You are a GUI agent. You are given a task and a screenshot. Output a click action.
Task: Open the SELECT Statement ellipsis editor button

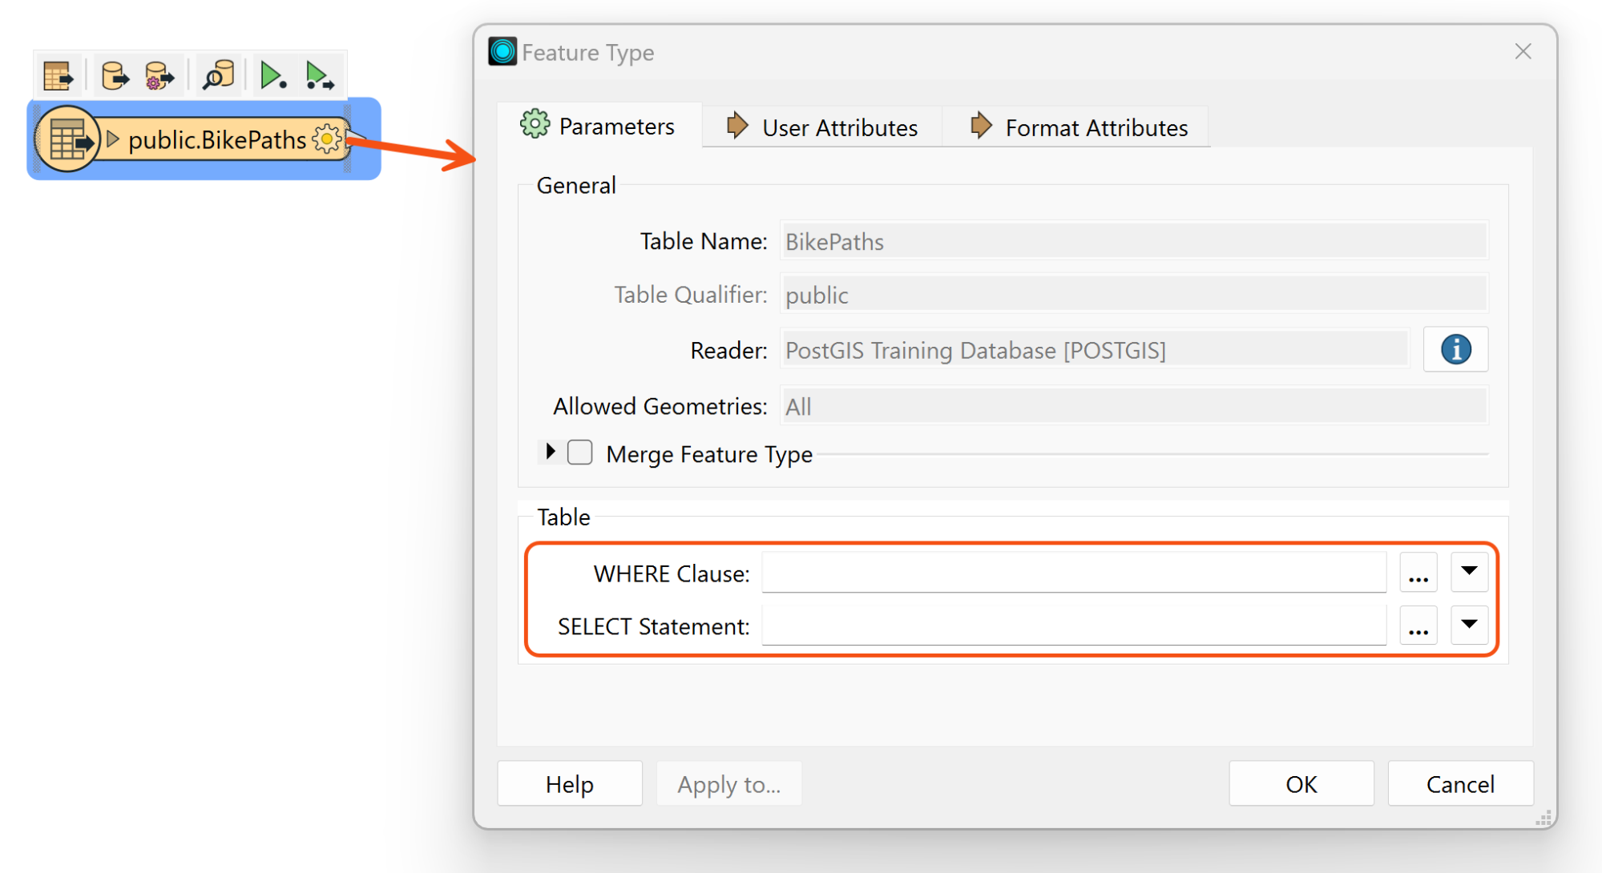pos(1418,626)
